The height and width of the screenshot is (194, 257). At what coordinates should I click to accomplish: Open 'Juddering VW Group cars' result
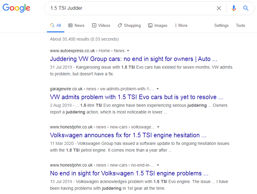coord(134,59)
